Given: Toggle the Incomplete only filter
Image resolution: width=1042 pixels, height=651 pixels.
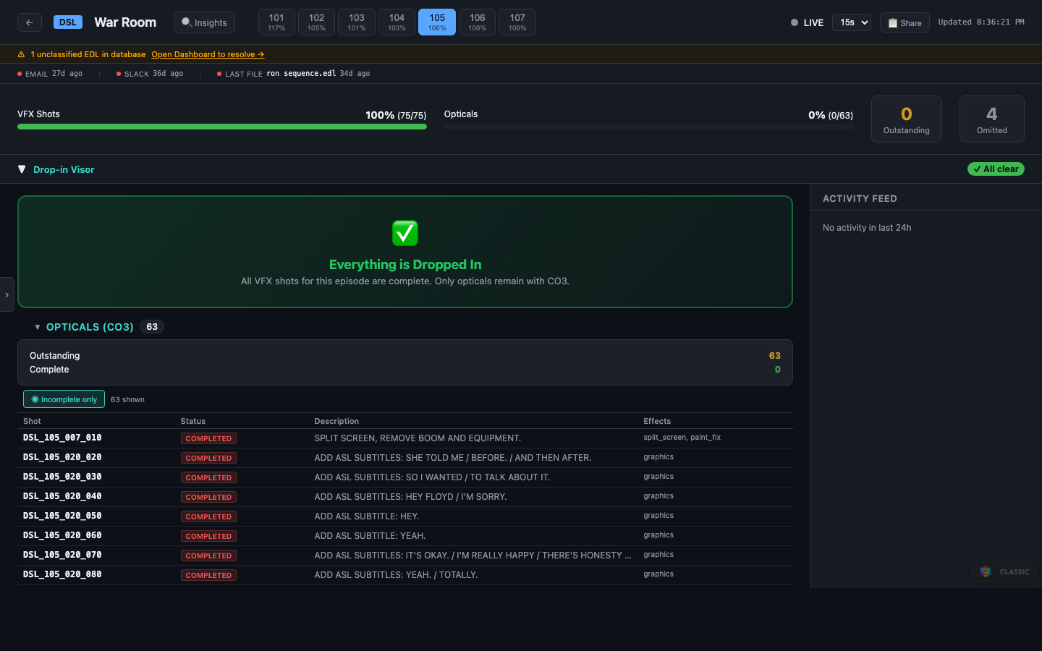Looking at the screenshot, I should click(64, 399).
